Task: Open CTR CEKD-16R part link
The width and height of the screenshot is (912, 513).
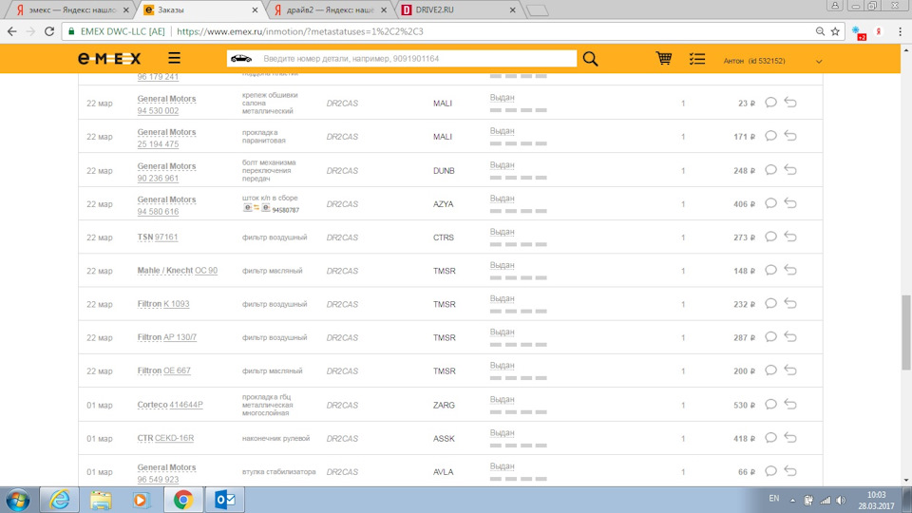Action: [x=165, y=439]
